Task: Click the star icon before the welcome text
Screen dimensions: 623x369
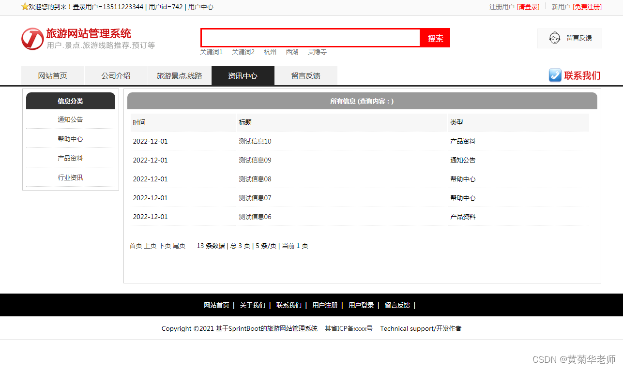Action: pyautogui.click(x=25, y=7)
